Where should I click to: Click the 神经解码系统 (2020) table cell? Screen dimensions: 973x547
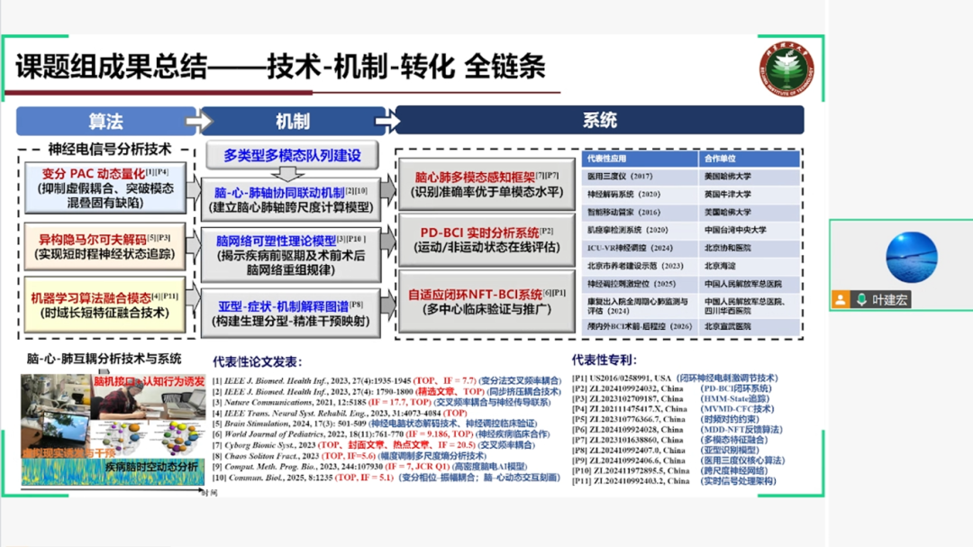click(x=639, y=195)
